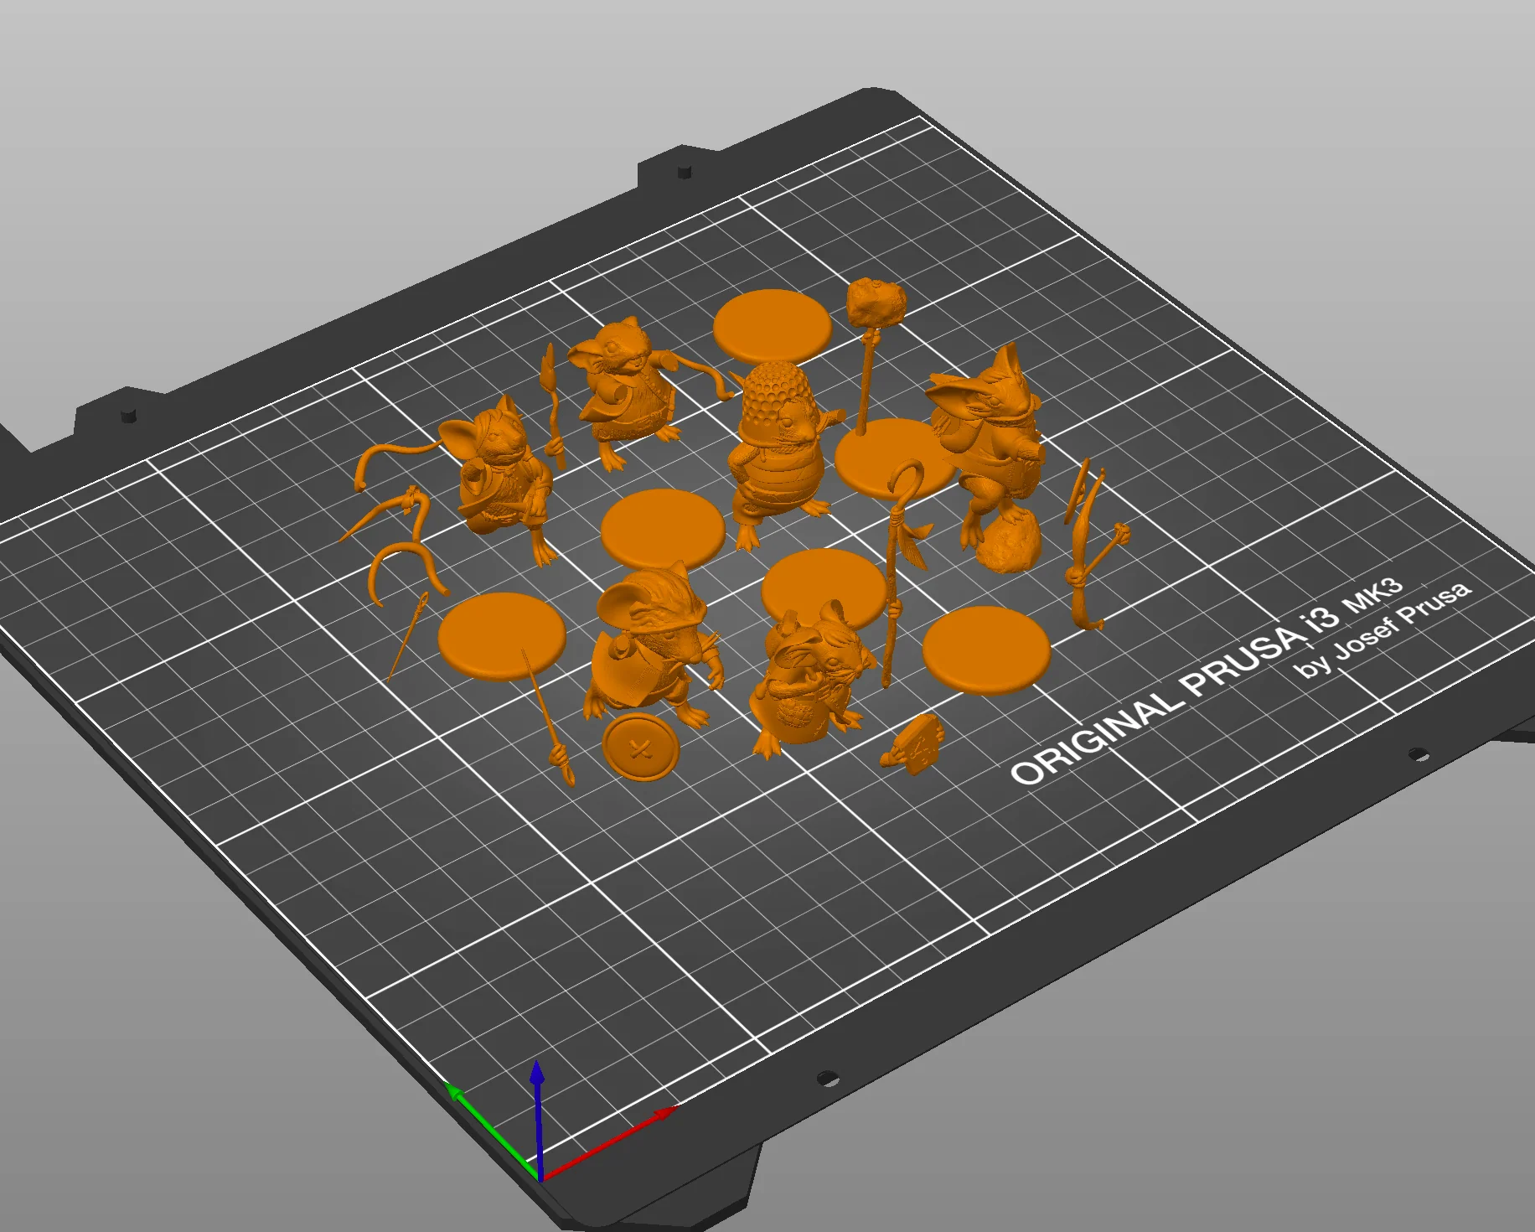Pick the shepherd's crook staff model
This screenshot has height=1232, width=1535.
click(898, 553)
